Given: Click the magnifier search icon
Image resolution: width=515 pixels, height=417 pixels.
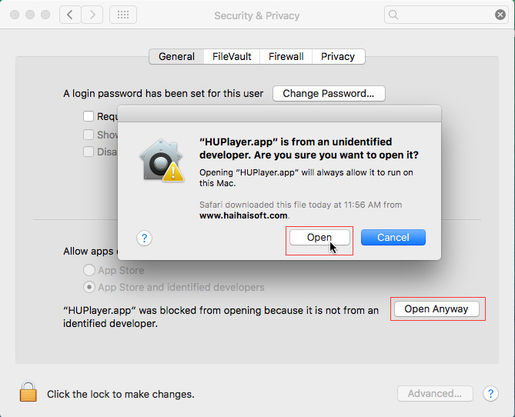Looking at the screenshot, I should click(393, 15).
